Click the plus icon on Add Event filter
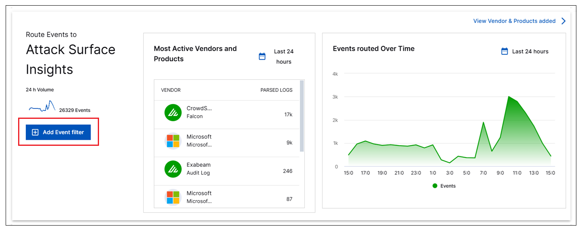The image size is (580, 230). pyautogui.click(x=35, y=132)
